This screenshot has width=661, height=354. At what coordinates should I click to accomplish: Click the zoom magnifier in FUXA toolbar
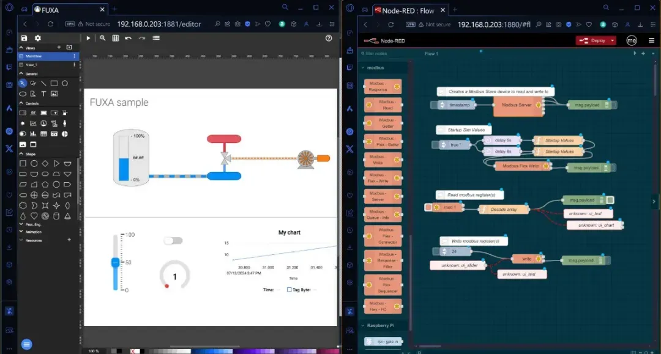click(102, 38)
